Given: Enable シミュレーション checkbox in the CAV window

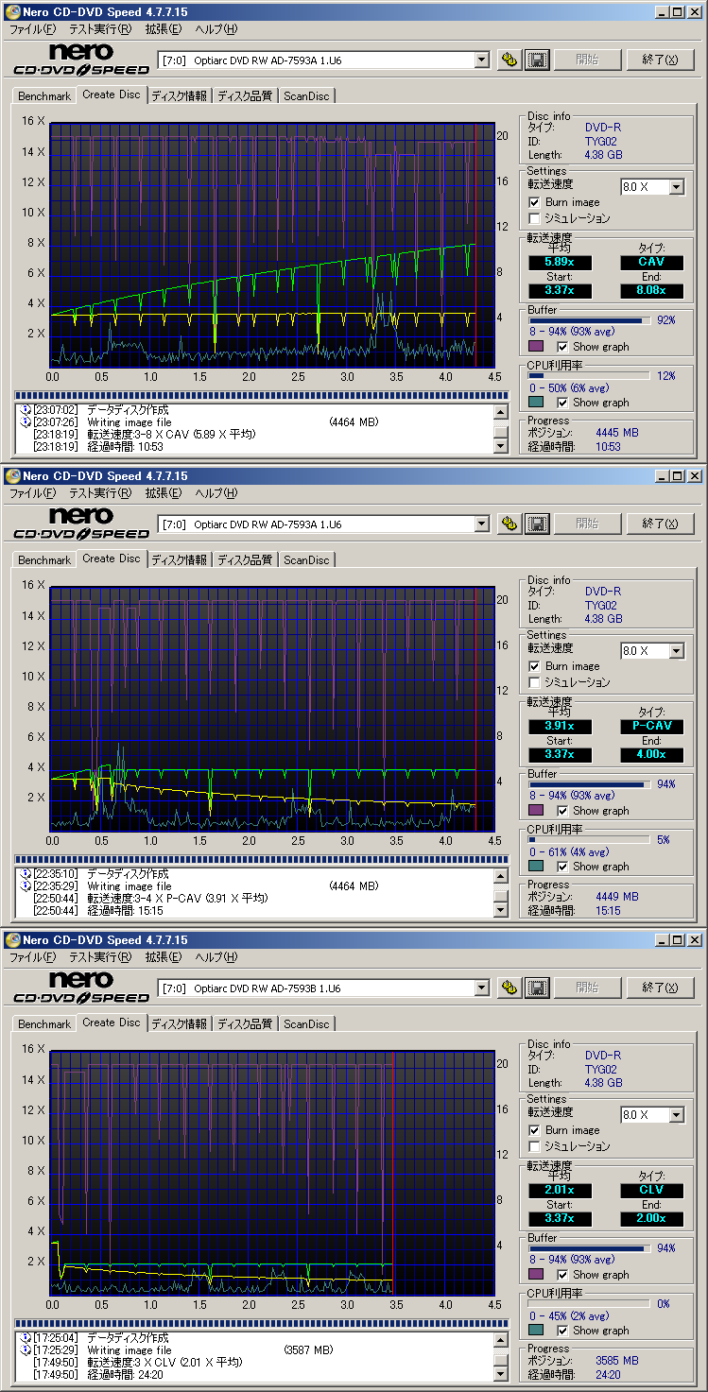Looking at the screenshot, I should pos(534,218).
